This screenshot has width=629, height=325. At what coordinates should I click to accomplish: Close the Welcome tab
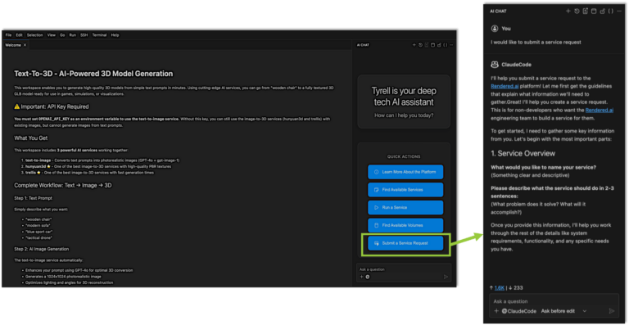pos(25,45)
